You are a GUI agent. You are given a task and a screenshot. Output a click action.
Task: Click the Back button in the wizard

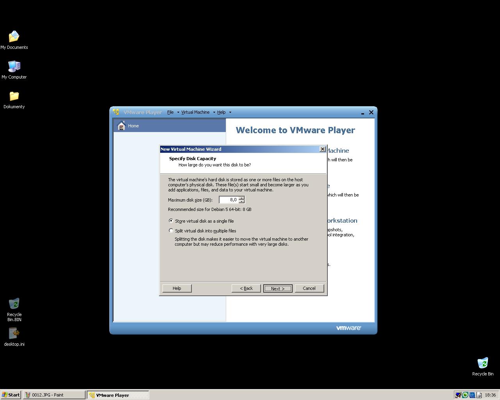pyautogui.click(x=246, y=288)
